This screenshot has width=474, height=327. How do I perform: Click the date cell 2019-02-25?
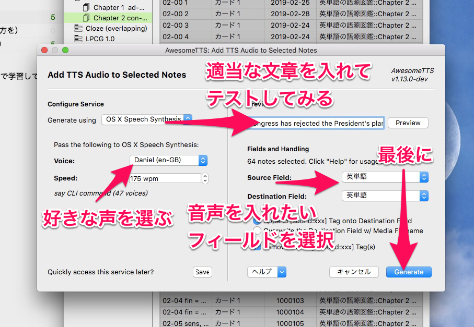coord(290,3)
